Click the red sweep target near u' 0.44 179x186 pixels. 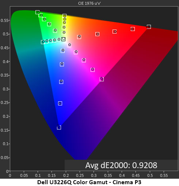click(133, 29)
